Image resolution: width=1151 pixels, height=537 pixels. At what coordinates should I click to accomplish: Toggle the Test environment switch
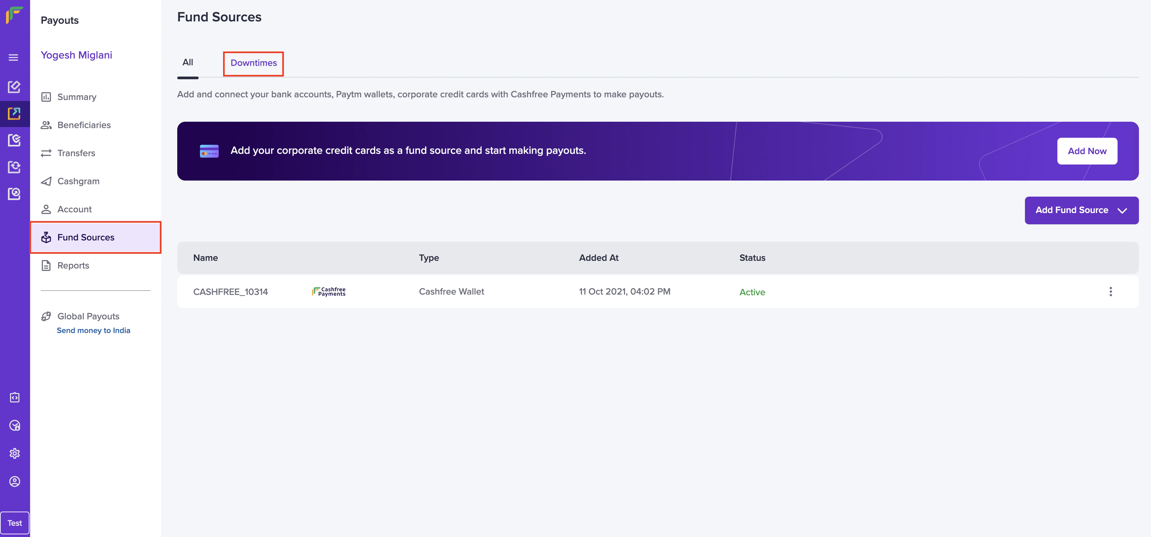coord(15,523)
